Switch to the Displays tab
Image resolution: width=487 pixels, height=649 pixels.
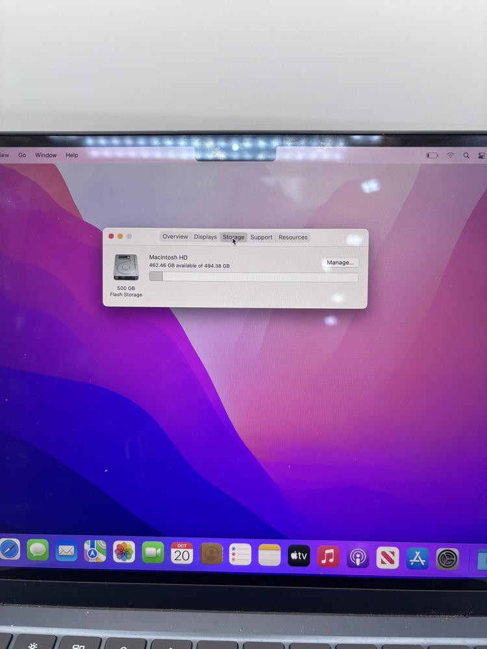click(205, 237)
